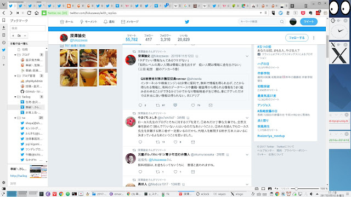The image size is (351, 197).
Task: Click the blue ツイート compose button
Action: [309, 22]
